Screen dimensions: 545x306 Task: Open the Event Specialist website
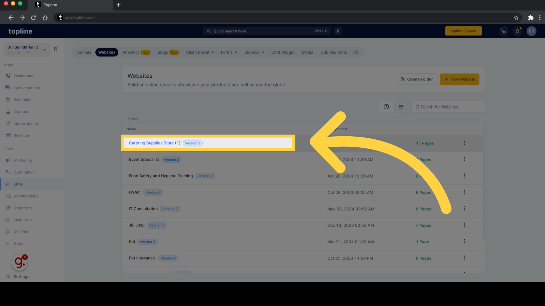[x=144, y=160]
